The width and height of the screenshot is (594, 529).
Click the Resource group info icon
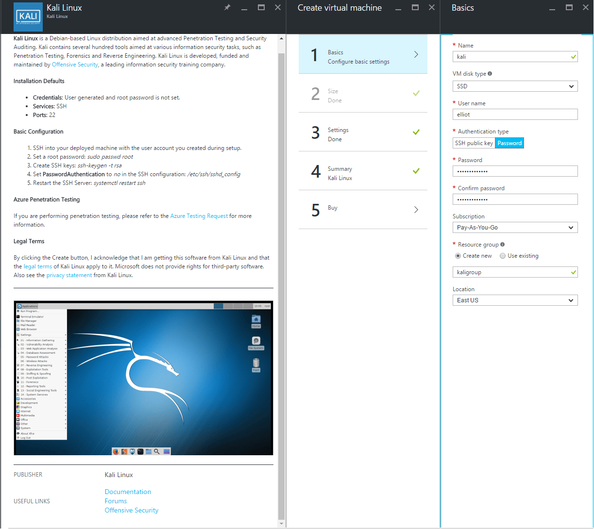click(x=502, y=245)
